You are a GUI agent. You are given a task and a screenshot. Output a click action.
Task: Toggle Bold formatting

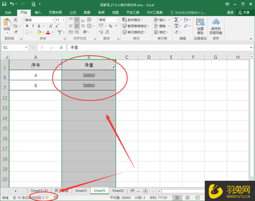click(27, 26)
